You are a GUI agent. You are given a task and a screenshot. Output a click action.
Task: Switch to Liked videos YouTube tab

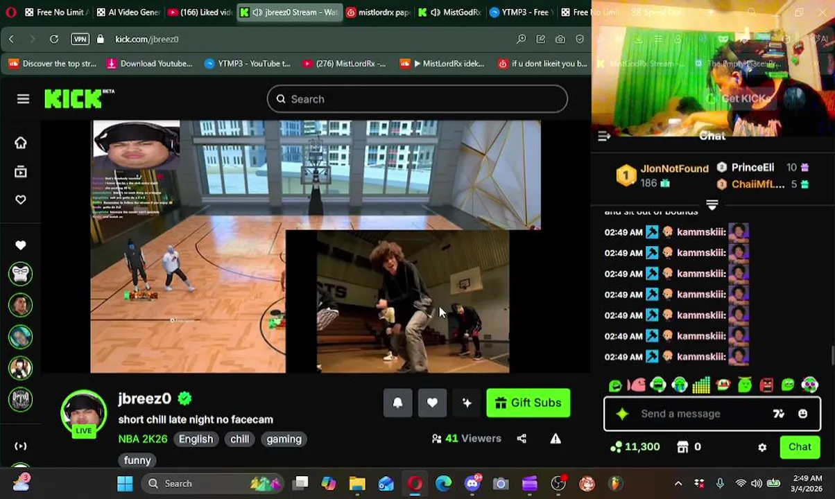(200, 12)
